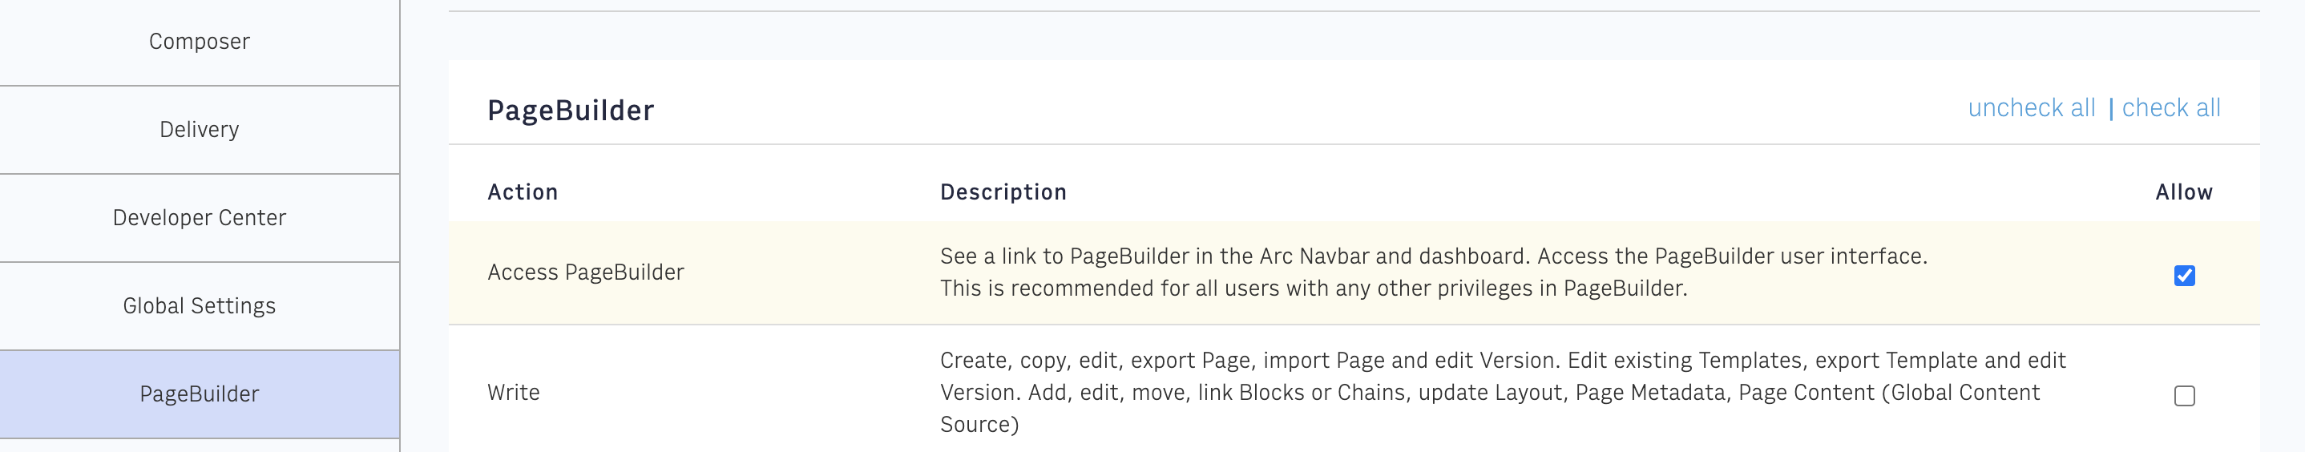The image size is (2305, 452).
Task: Click the "check all" link
Action: tap(2171, 108)
